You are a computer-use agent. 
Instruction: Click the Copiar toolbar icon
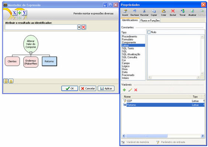pos(154,11)
